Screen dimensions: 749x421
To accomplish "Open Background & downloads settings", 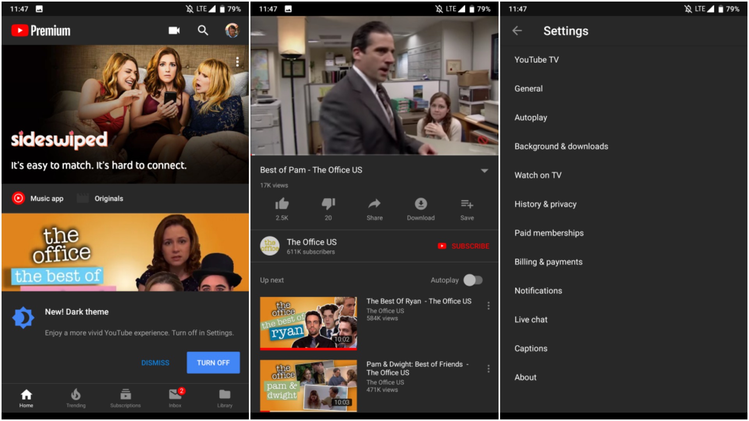I will click(624, 146).
